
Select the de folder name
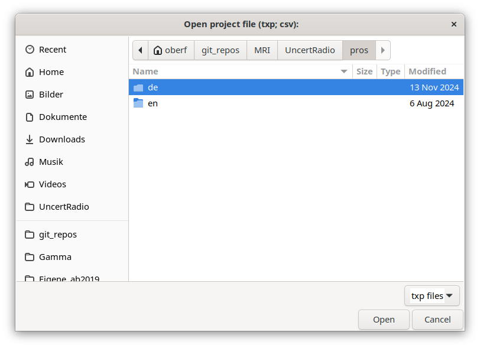tap(153, 87)
